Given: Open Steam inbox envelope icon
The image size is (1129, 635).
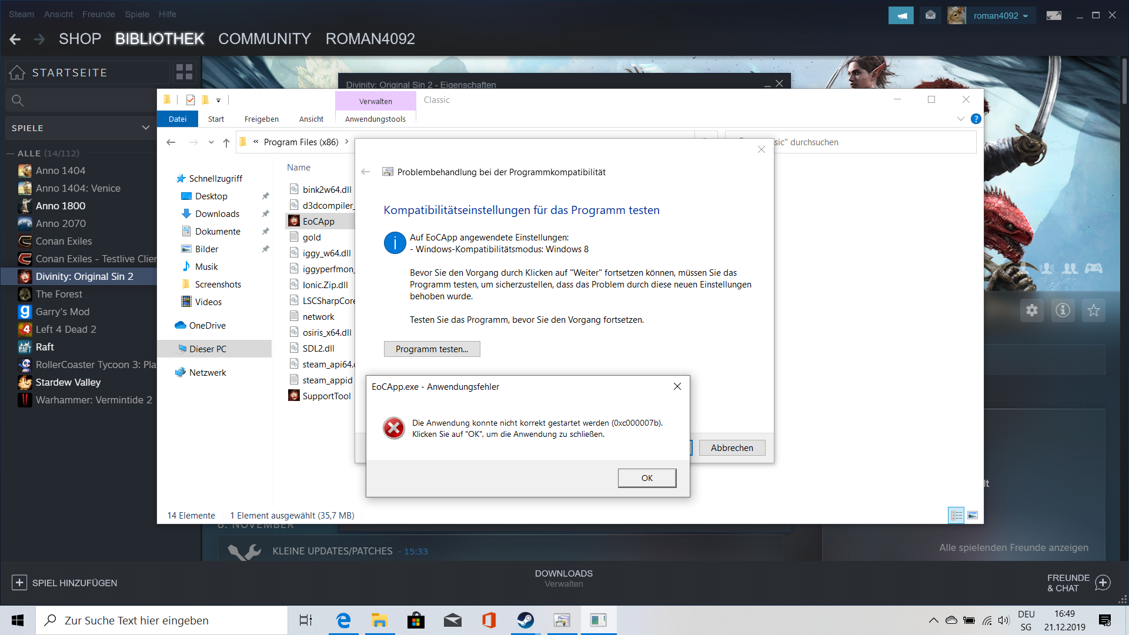Looking at the screenshot, I should click(930, 16).
